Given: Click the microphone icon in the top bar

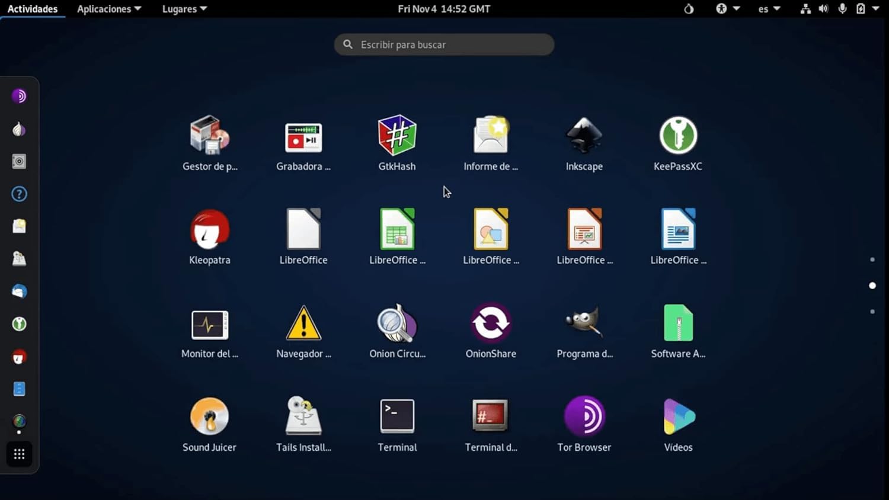Looking at the screenshot, I should coord(842,9).
